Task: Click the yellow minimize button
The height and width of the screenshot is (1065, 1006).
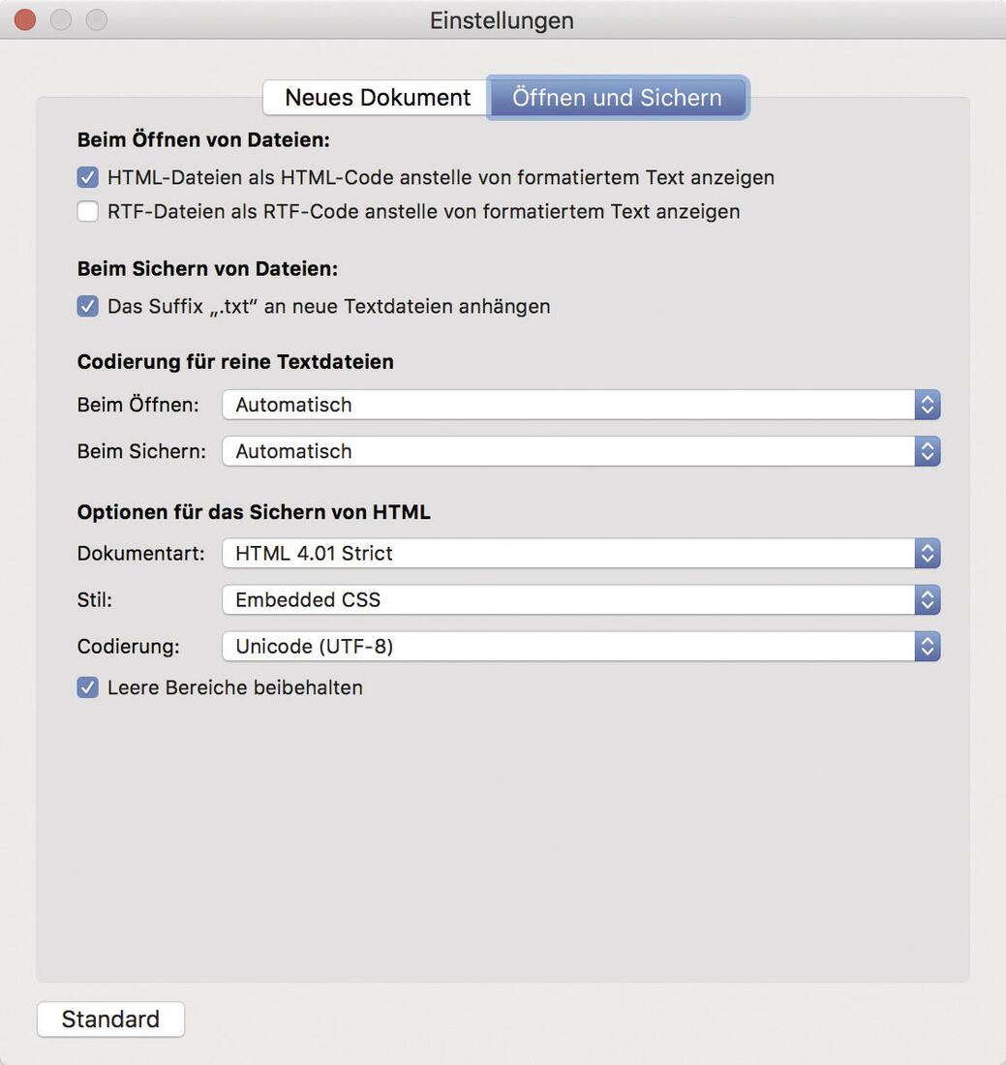Action: coord(60,18)
